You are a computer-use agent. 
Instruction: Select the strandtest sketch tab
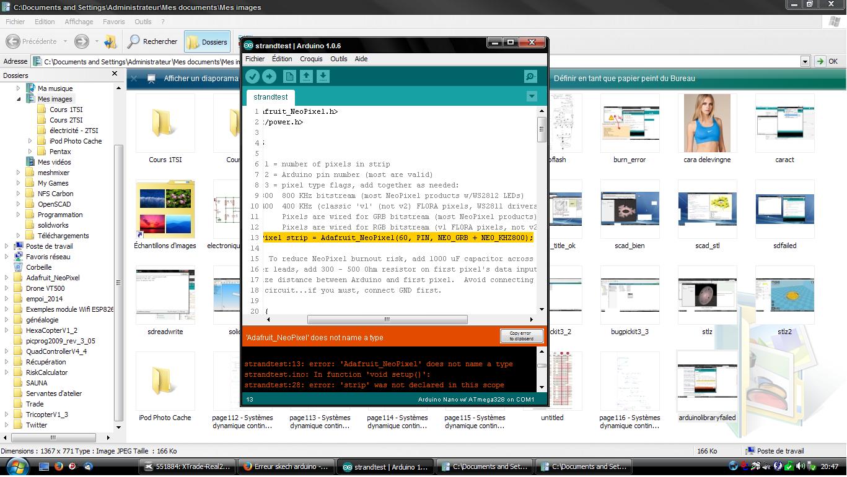(271, 97)
